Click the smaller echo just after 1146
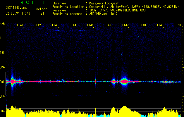Viewport: 184px width, 117px height. click(114, 81)
